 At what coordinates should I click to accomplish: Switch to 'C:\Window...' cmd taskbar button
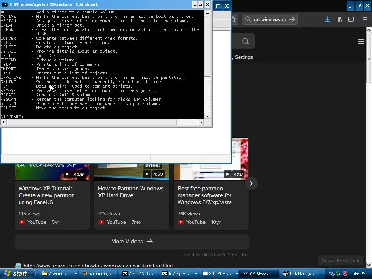(x=259, y=274)
